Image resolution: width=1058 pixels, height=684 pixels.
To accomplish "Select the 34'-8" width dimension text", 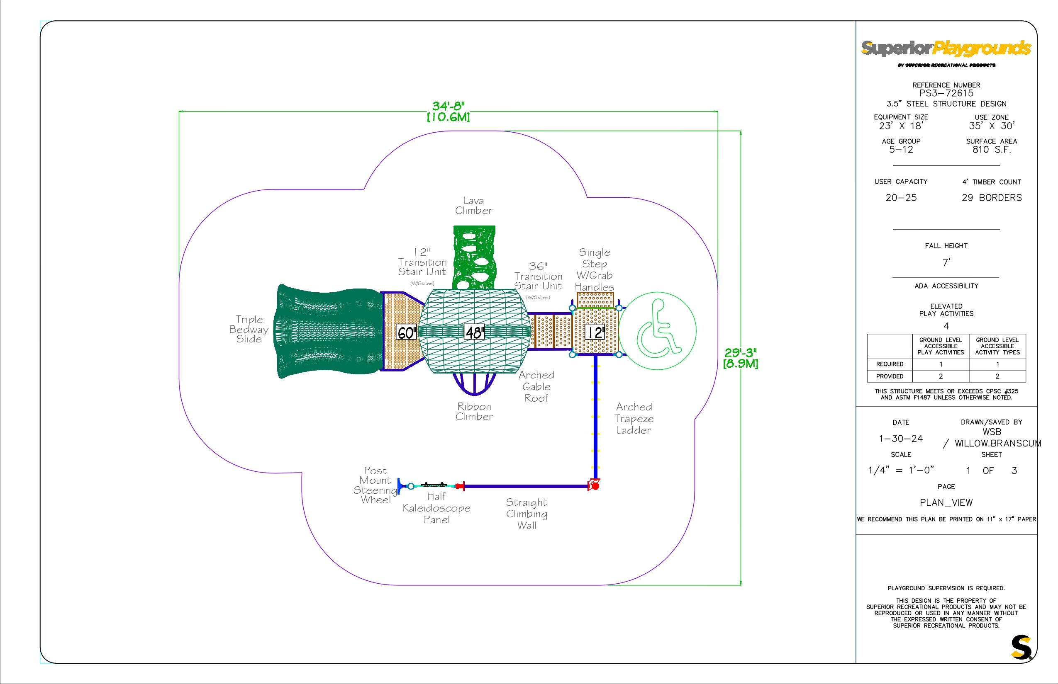I will (448, 106).
